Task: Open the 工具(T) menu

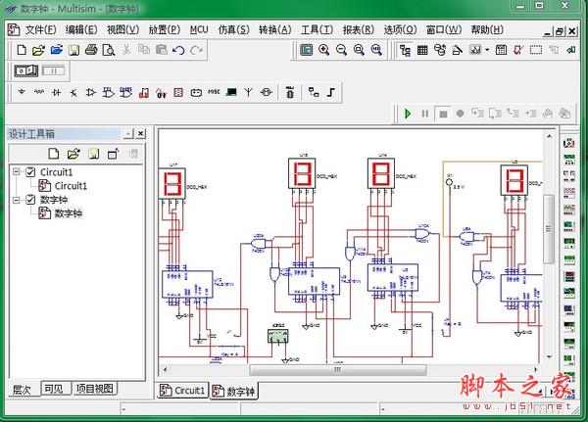Action: (x=317, y=30)
